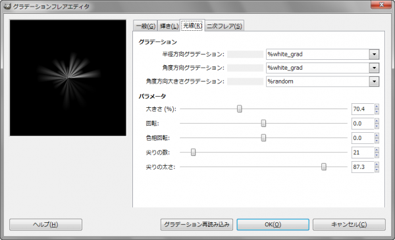Click the 半径方向グラデーション preview swatch
The image size is (395, 240).
click(245, 55)
